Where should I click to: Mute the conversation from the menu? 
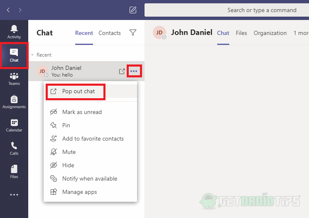(x=90, y=152)
